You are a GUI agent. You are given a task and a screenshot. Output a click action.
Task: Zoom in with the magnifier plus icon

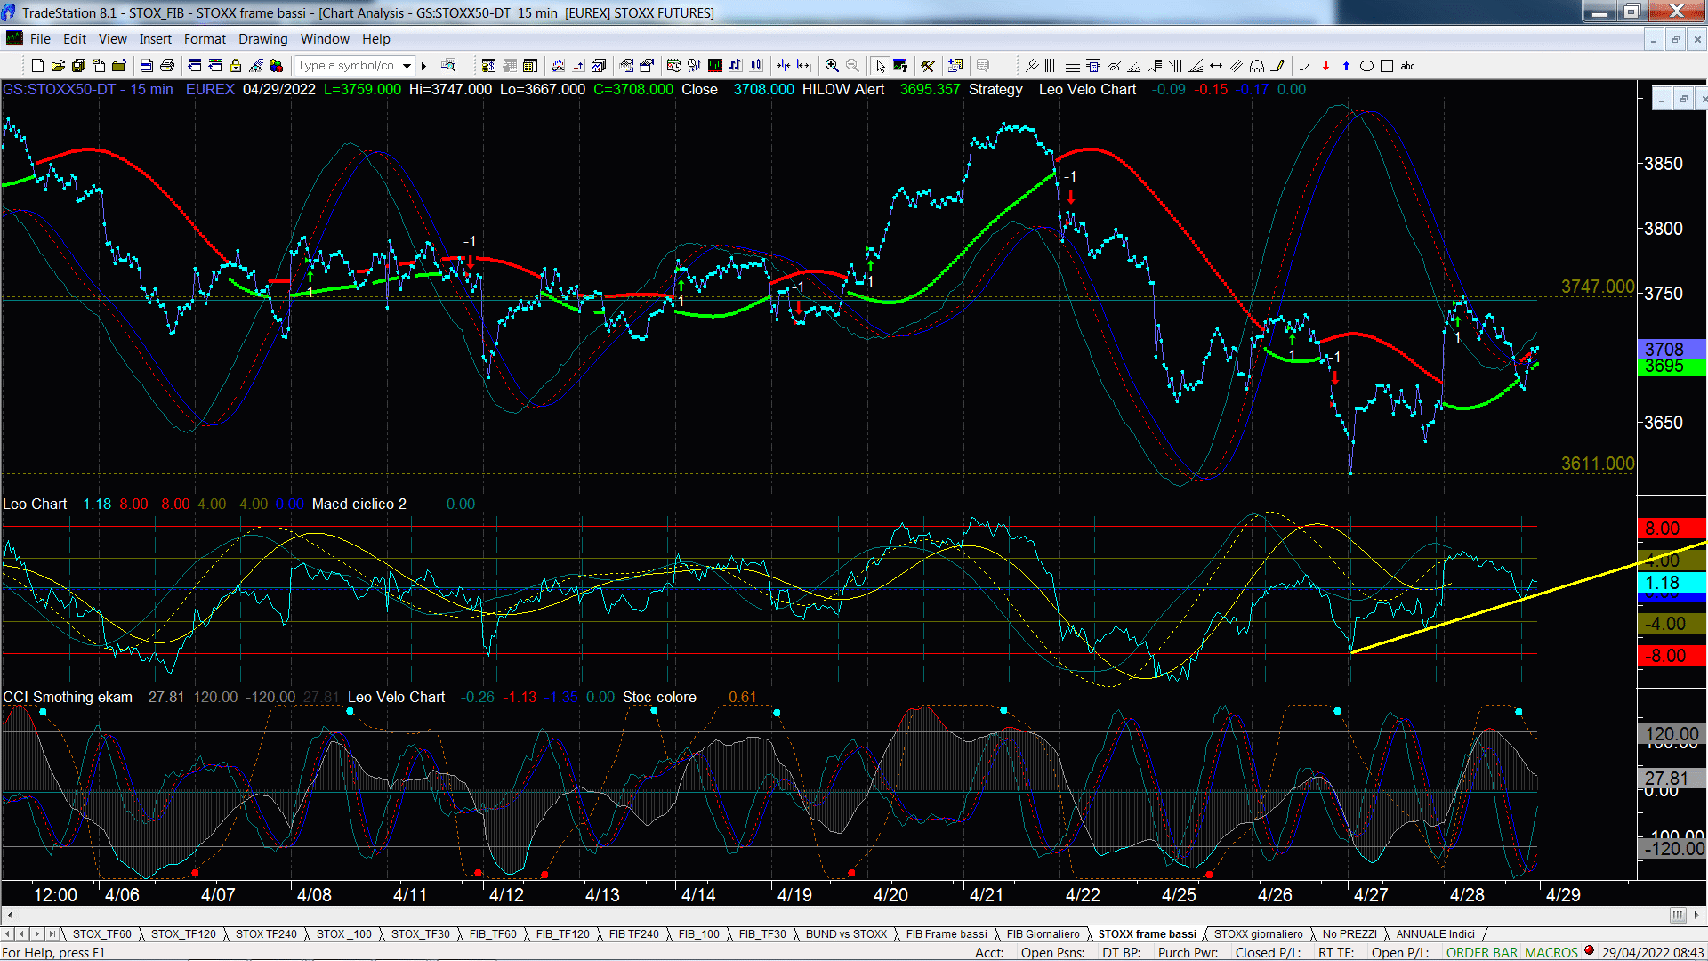(832, 66)
